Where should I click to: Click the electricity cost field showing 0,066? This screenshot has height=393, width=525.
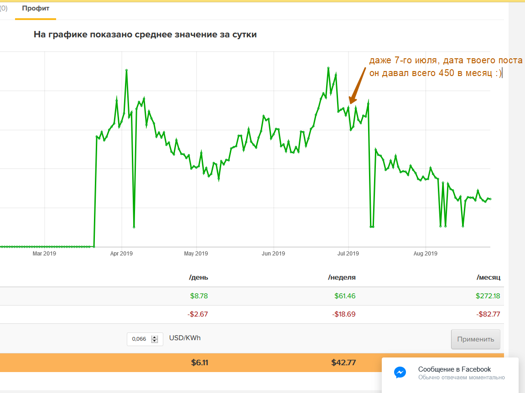tap(140, 339)
